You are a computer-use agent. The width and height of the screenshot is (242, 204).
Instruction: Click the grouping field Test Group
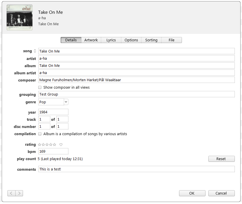tap(137, 94)
